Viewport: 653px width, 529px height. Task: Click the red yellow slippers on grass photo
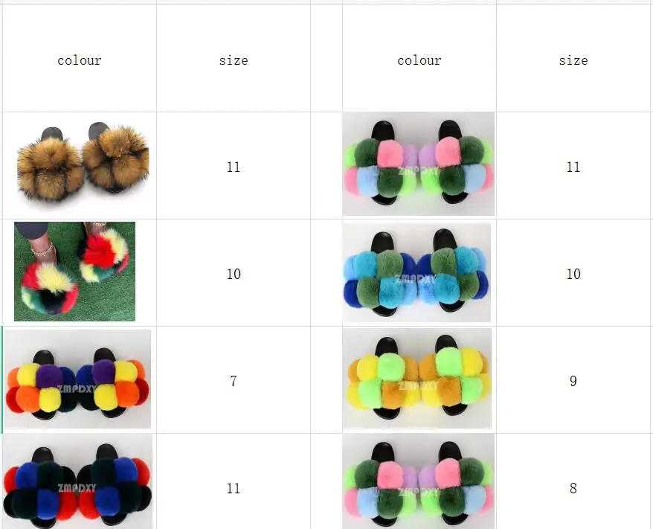(74, 271)
